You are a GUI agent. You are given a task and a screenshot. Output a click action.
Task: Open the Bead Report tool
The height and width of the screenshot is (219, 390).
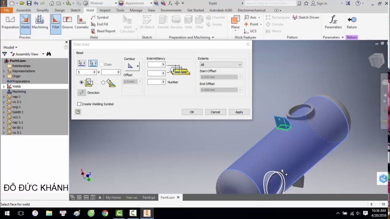click(x=103, y=31)
